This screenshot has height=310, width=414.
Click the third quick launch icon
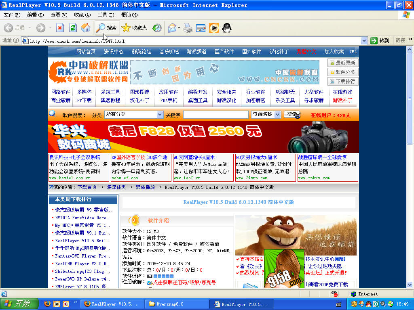coord(66,304)
